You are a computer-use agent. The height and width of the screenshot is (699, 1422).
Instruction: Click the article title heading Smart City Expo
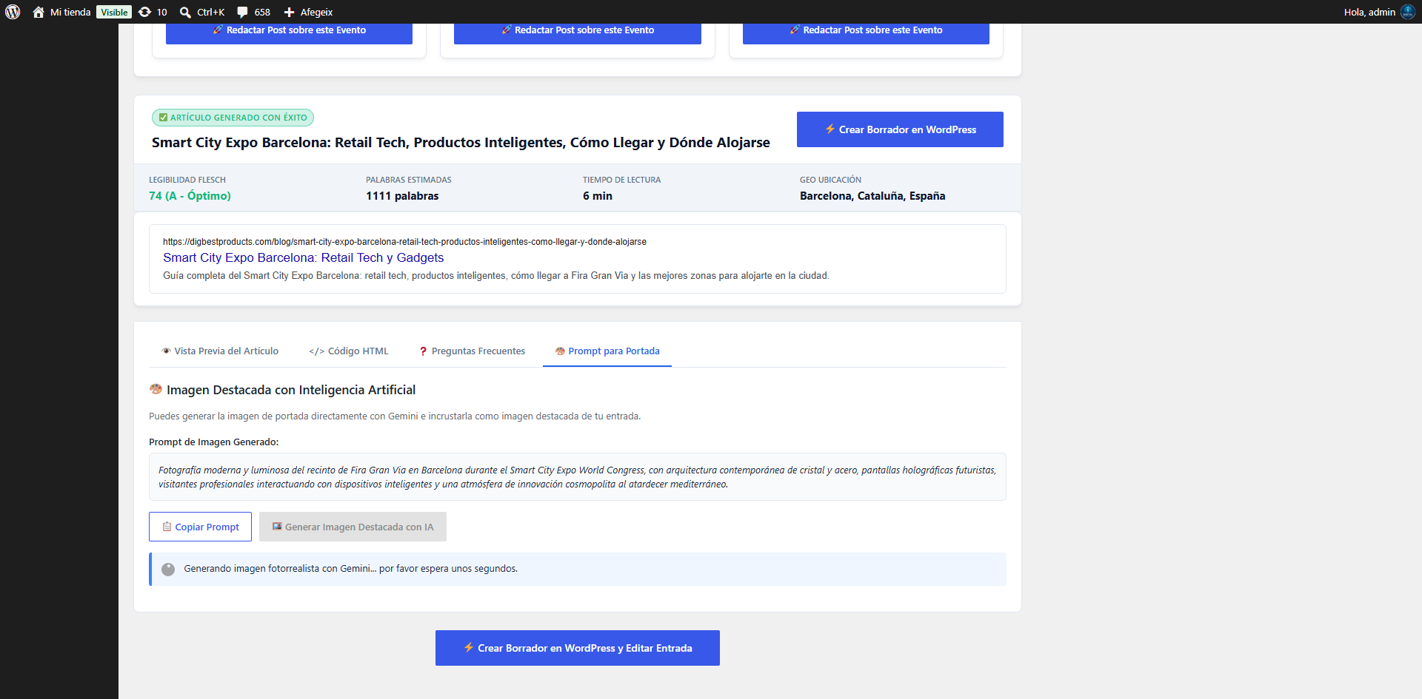pyautogui.click(x=461, y=142)
